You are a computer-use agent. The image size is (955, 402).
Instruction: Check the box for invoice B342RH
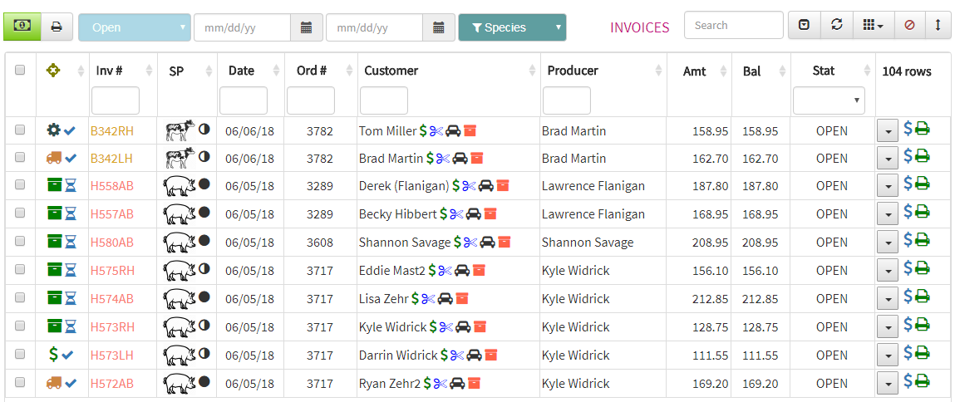(x=20, y=130)
